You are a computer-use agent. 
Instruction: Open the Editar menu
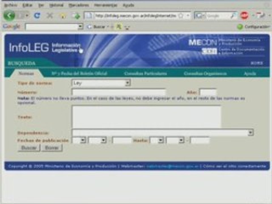click(27, 5)
